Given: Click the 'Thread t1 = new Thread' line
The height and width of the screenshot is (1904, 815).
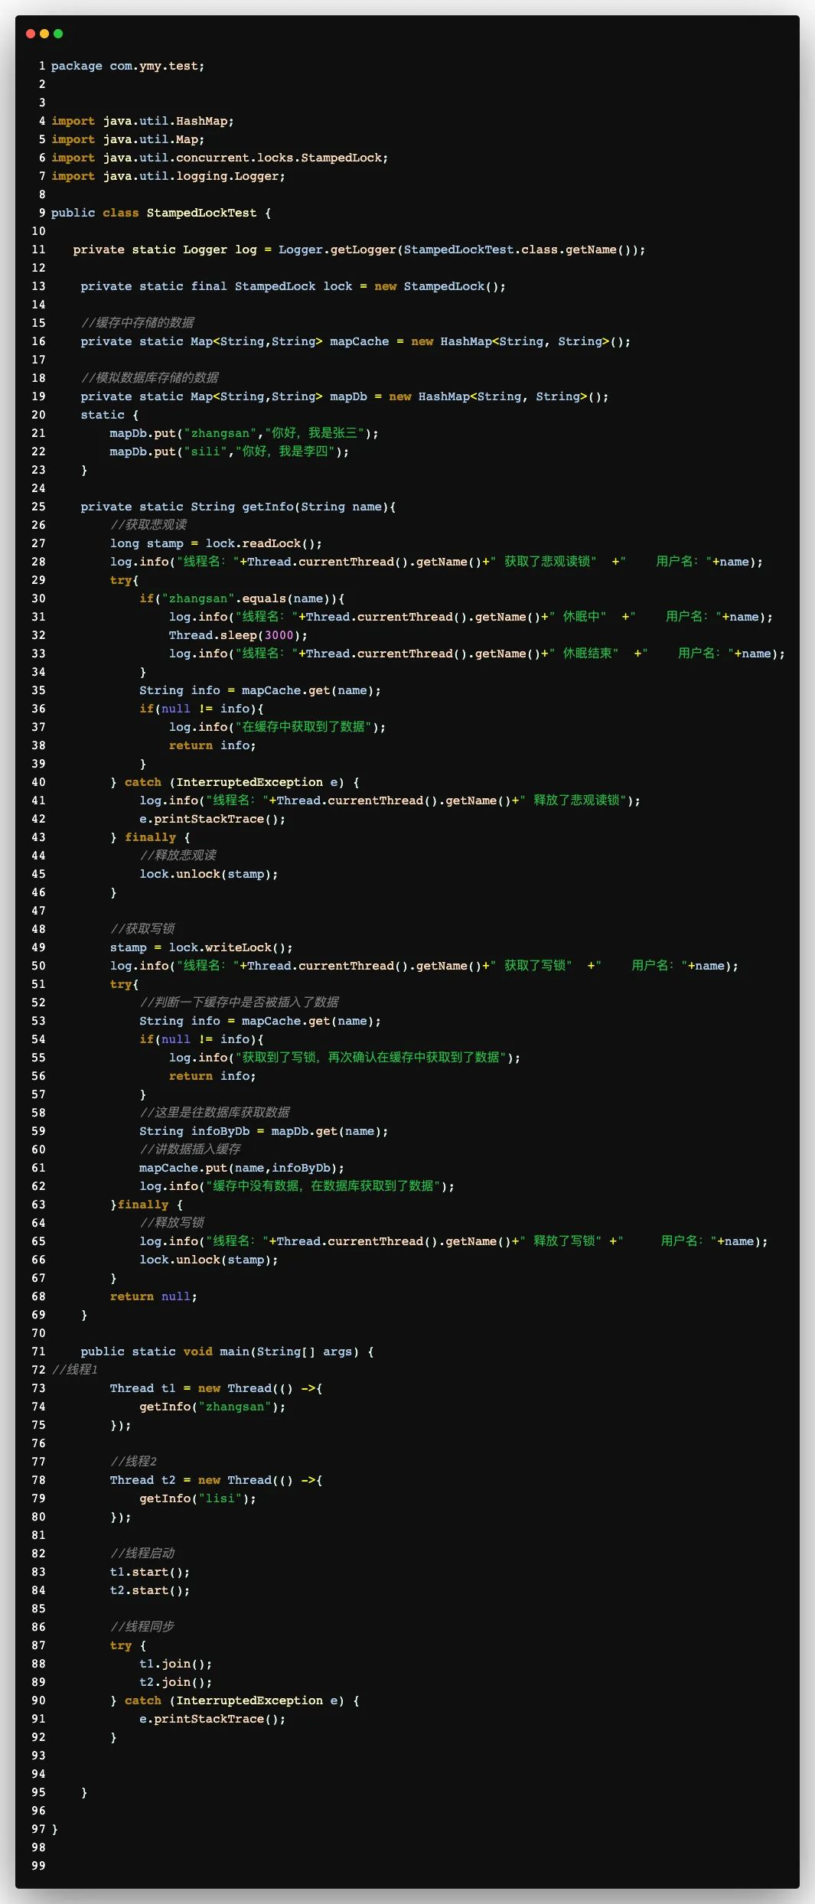Looking at the screenshot, I should point(216,1388).
